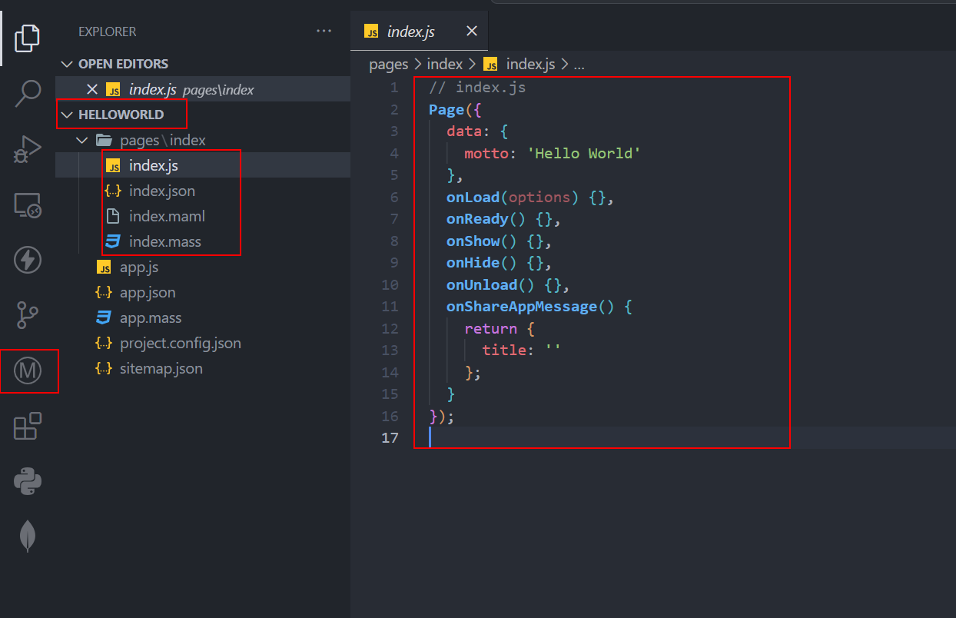Open the Remote Explorer icon
Viewport: 956px width, 618px height.
click(x=28, y=204)
